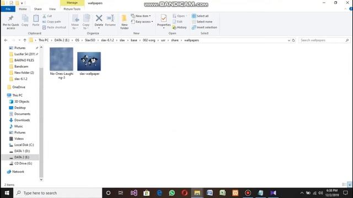This screenshot has height=198, width=353.
Task: Click share in address path
Action: coord(175,40)
